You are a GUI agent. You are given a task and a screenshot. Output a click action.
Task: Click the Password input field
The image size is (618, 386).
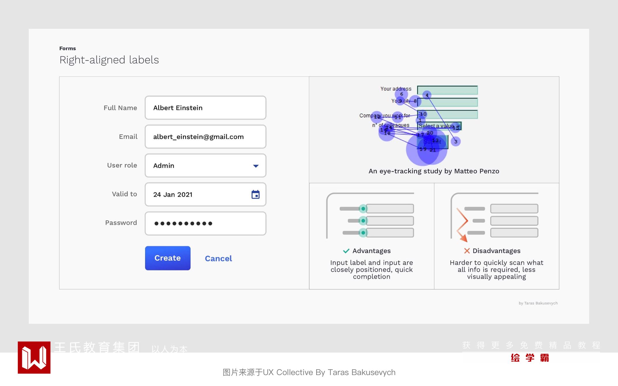(x=205, y=224)
